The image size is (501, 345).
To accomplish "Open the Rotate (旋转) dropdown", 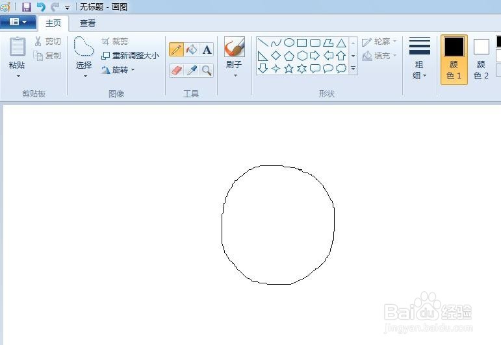I will [x=118, y=70].
